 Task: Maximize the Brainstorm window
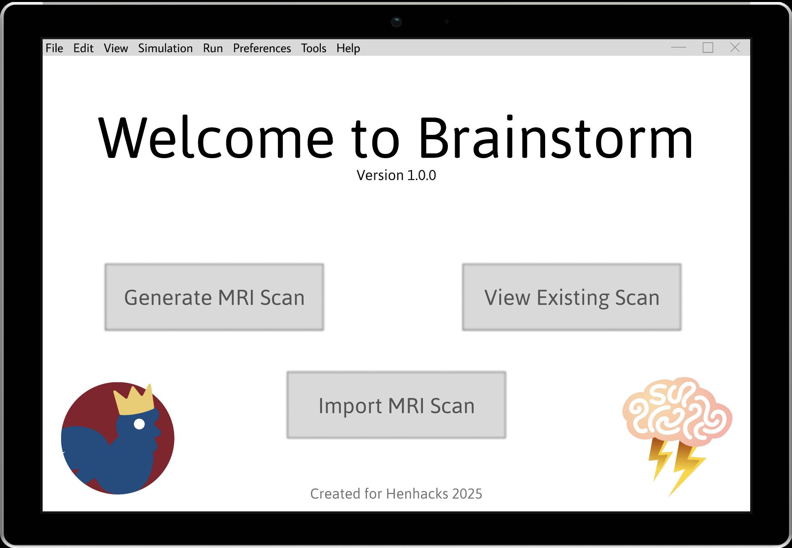coord(708,47)
